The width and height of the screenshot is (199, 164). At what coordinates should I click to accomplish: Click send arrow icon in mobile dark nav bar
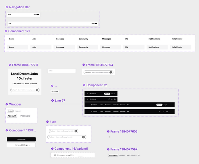pyautogui.click(x=109, y=99)
